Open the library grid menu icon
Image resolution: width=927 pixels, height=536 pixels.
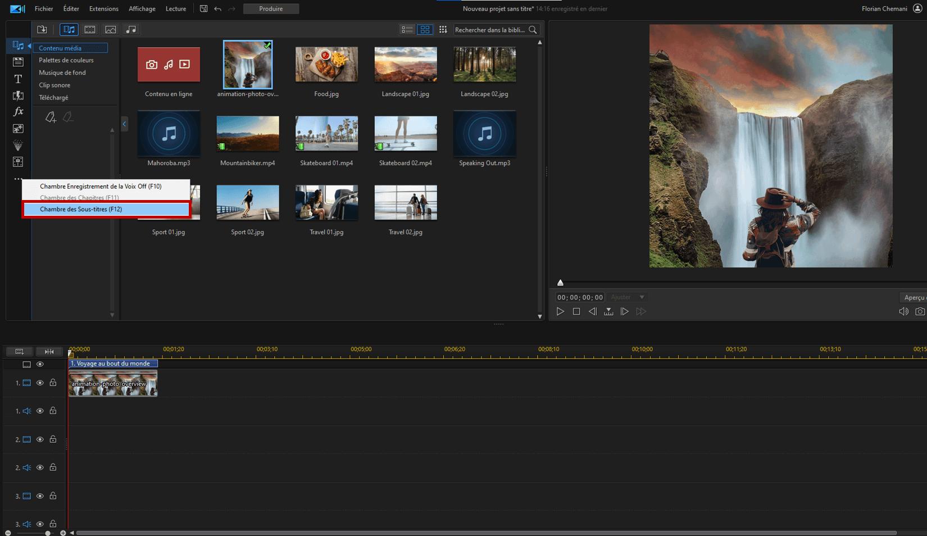(443, 29)
